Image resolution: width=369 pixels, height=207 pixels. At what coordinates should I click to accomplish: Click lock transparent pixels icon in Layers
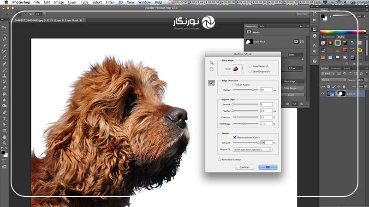pos(329,86)
